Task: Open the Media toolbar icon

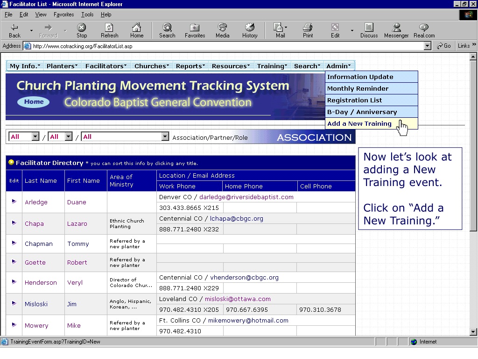Action: pos(222,30)
